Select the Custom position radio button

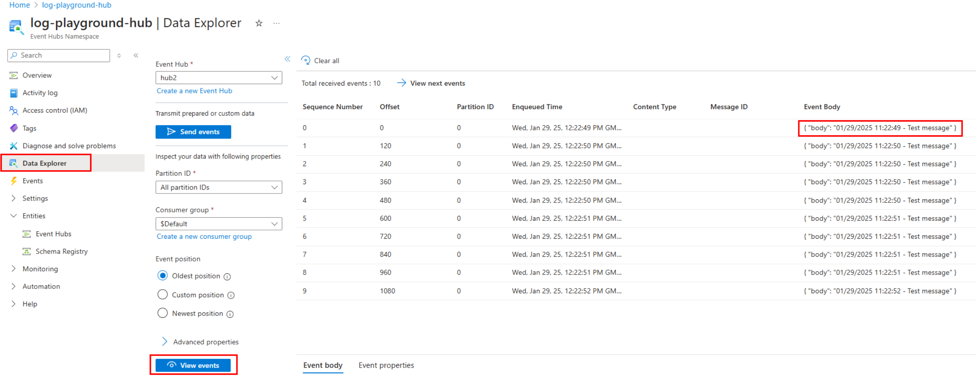click(x=163, y=294)
